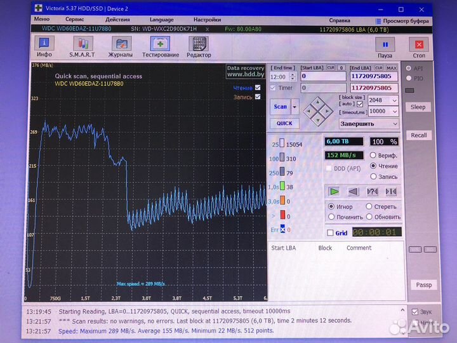
Task: Click the Редактор hex editor icon
Action: pos(199,47)
